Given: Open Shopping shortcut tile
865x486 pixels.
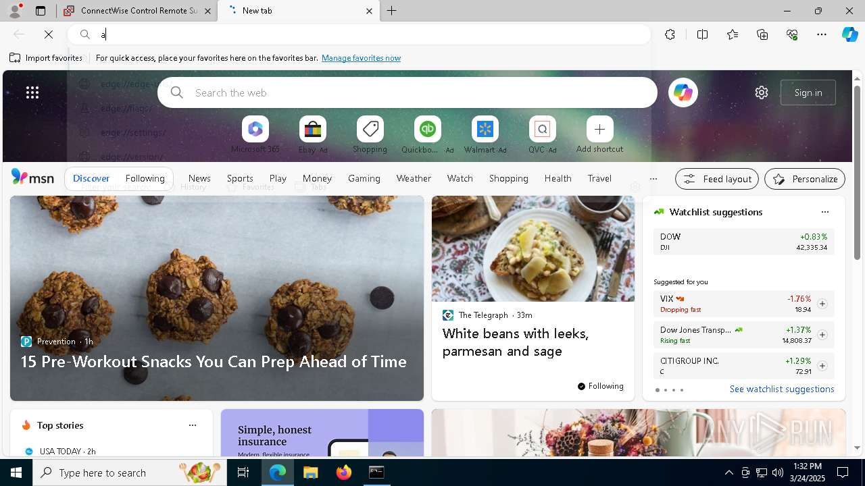Looking at the screenshot, I should [370, 134].
